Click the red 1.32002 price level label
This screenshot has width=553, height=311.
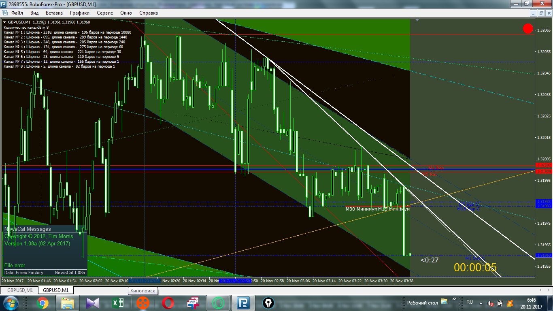pyautogui.click(x=543, y=165)
